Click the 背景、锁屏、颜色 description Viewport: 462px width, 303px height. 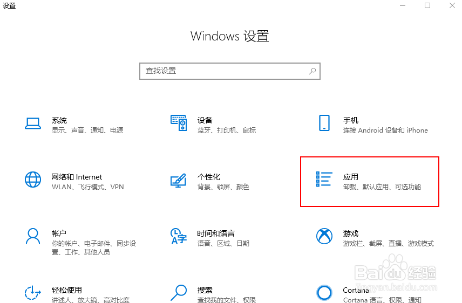(223, 187)
